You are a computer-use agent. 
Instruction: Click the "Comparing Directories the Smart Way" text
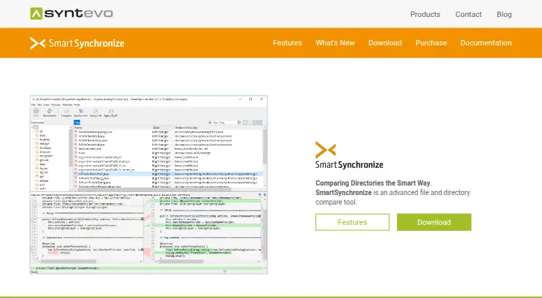(x=373, y=183)
